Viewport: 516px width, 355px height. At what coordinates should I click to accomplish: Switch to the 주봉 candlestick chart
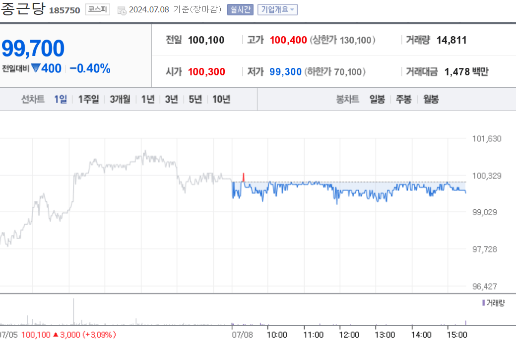pos(403,99)
